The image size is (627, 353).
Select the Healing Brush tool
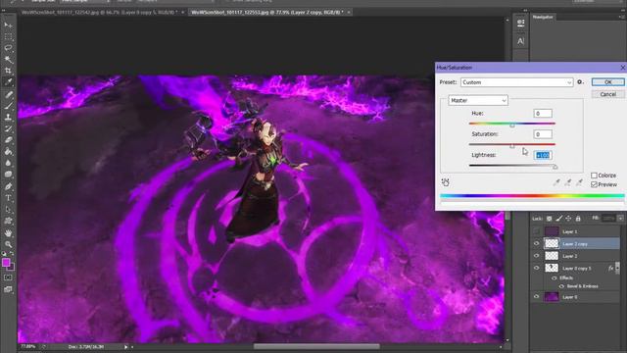click(x=8, y=94)
